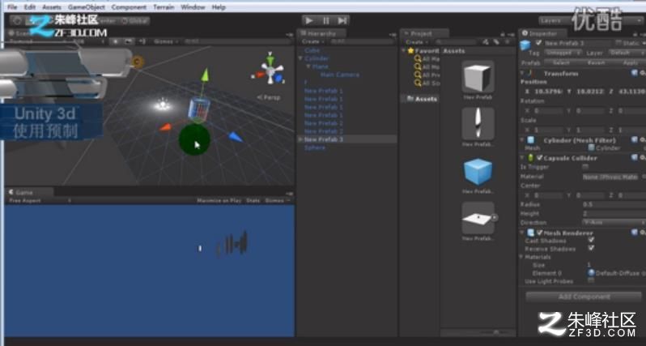Click the prefab Revert button
The image size is (646, 346).
pos(596,62)
